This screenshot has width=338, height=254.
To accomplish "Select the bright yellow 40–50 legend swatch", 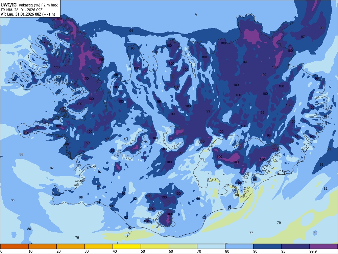I will coord(127,247).
